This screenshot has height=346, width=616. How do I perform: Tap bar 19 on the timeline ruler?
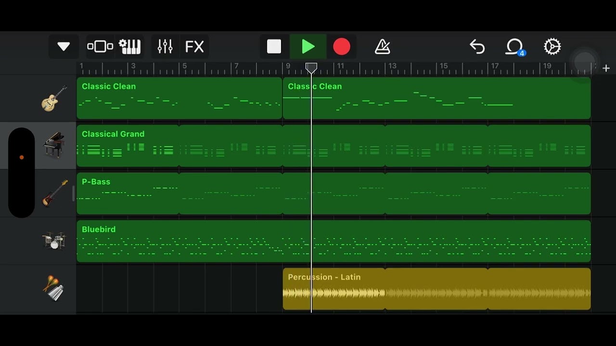point(548,66)
